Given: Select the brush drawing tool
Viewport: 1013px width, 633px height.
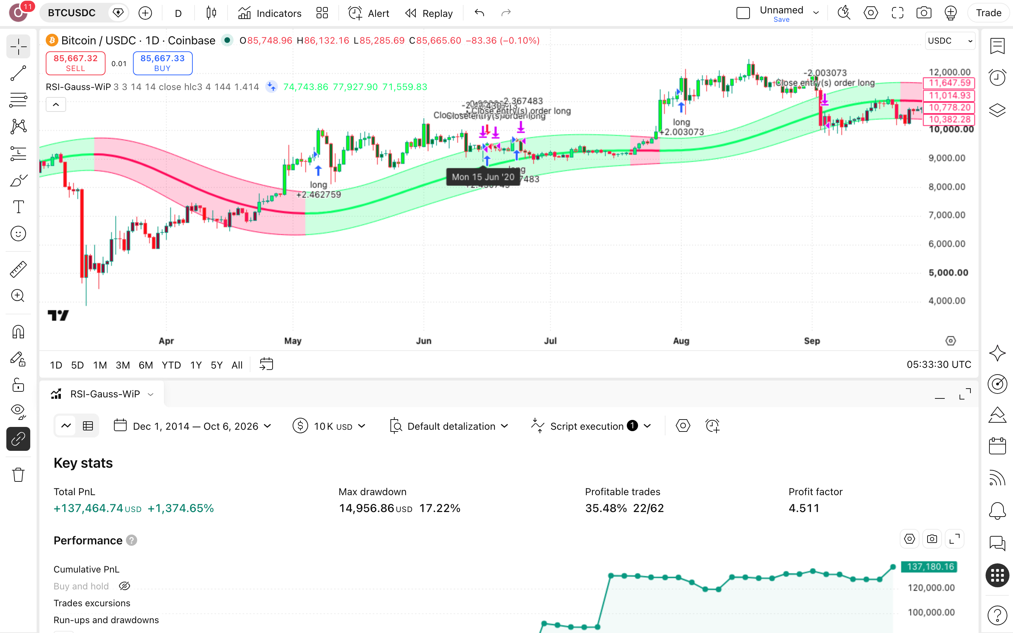Looking at the screenshot, I should 18,180.
